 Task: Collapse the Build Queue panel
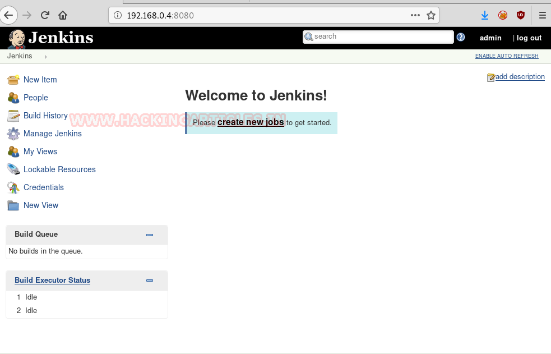pyautogui.click(x=150, y=235)
